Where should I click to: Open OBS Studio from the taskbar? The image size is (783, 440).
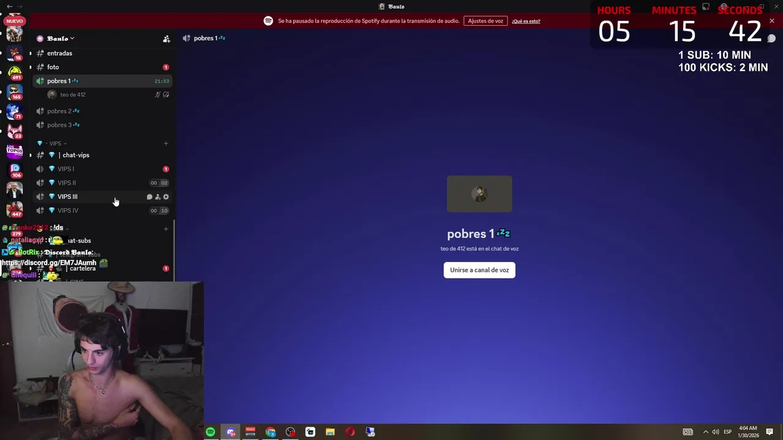coord(291,432)
